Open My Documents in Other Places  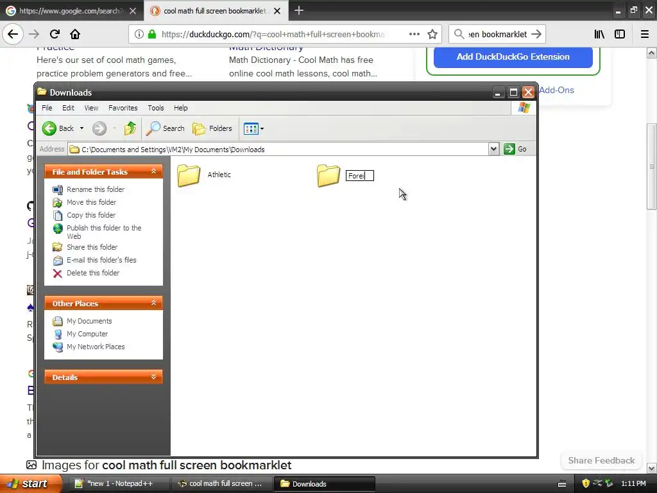coord(89,321)
